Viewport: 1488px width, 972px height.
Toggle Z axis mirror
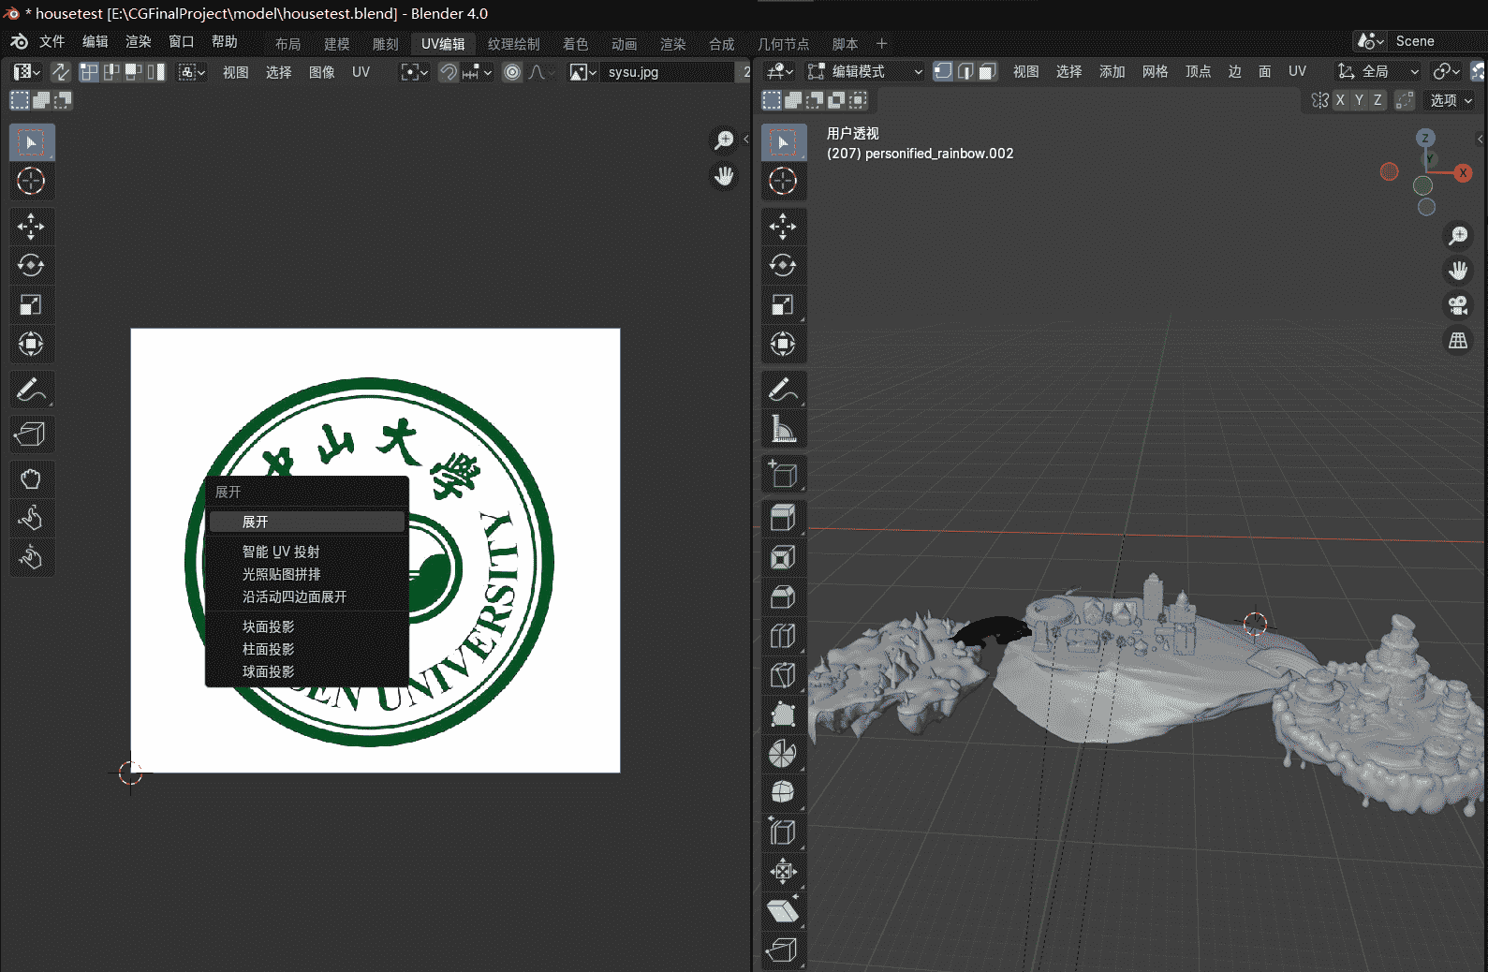tap(1378, 100)
